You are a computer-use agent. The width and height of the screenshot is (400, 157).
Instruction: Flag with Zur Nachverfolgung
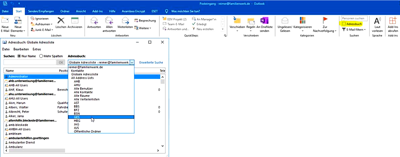pos(325,24)
